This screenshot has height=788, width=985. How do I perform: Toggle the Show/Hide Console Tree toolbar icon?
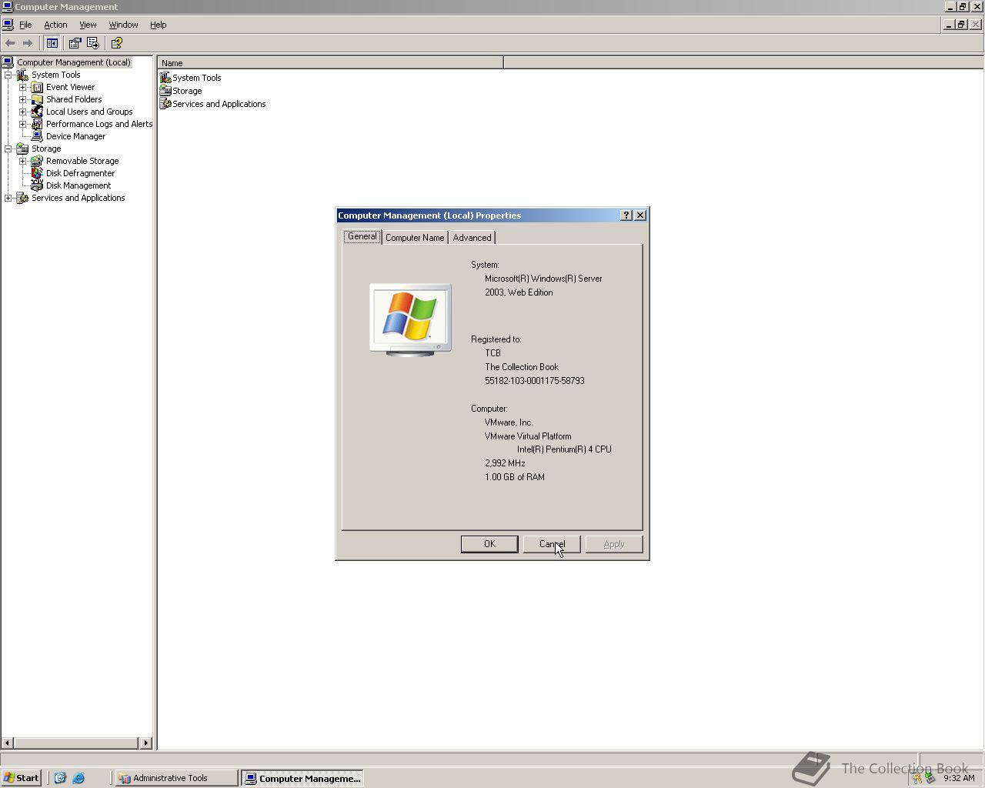click(x=52, y=43)
